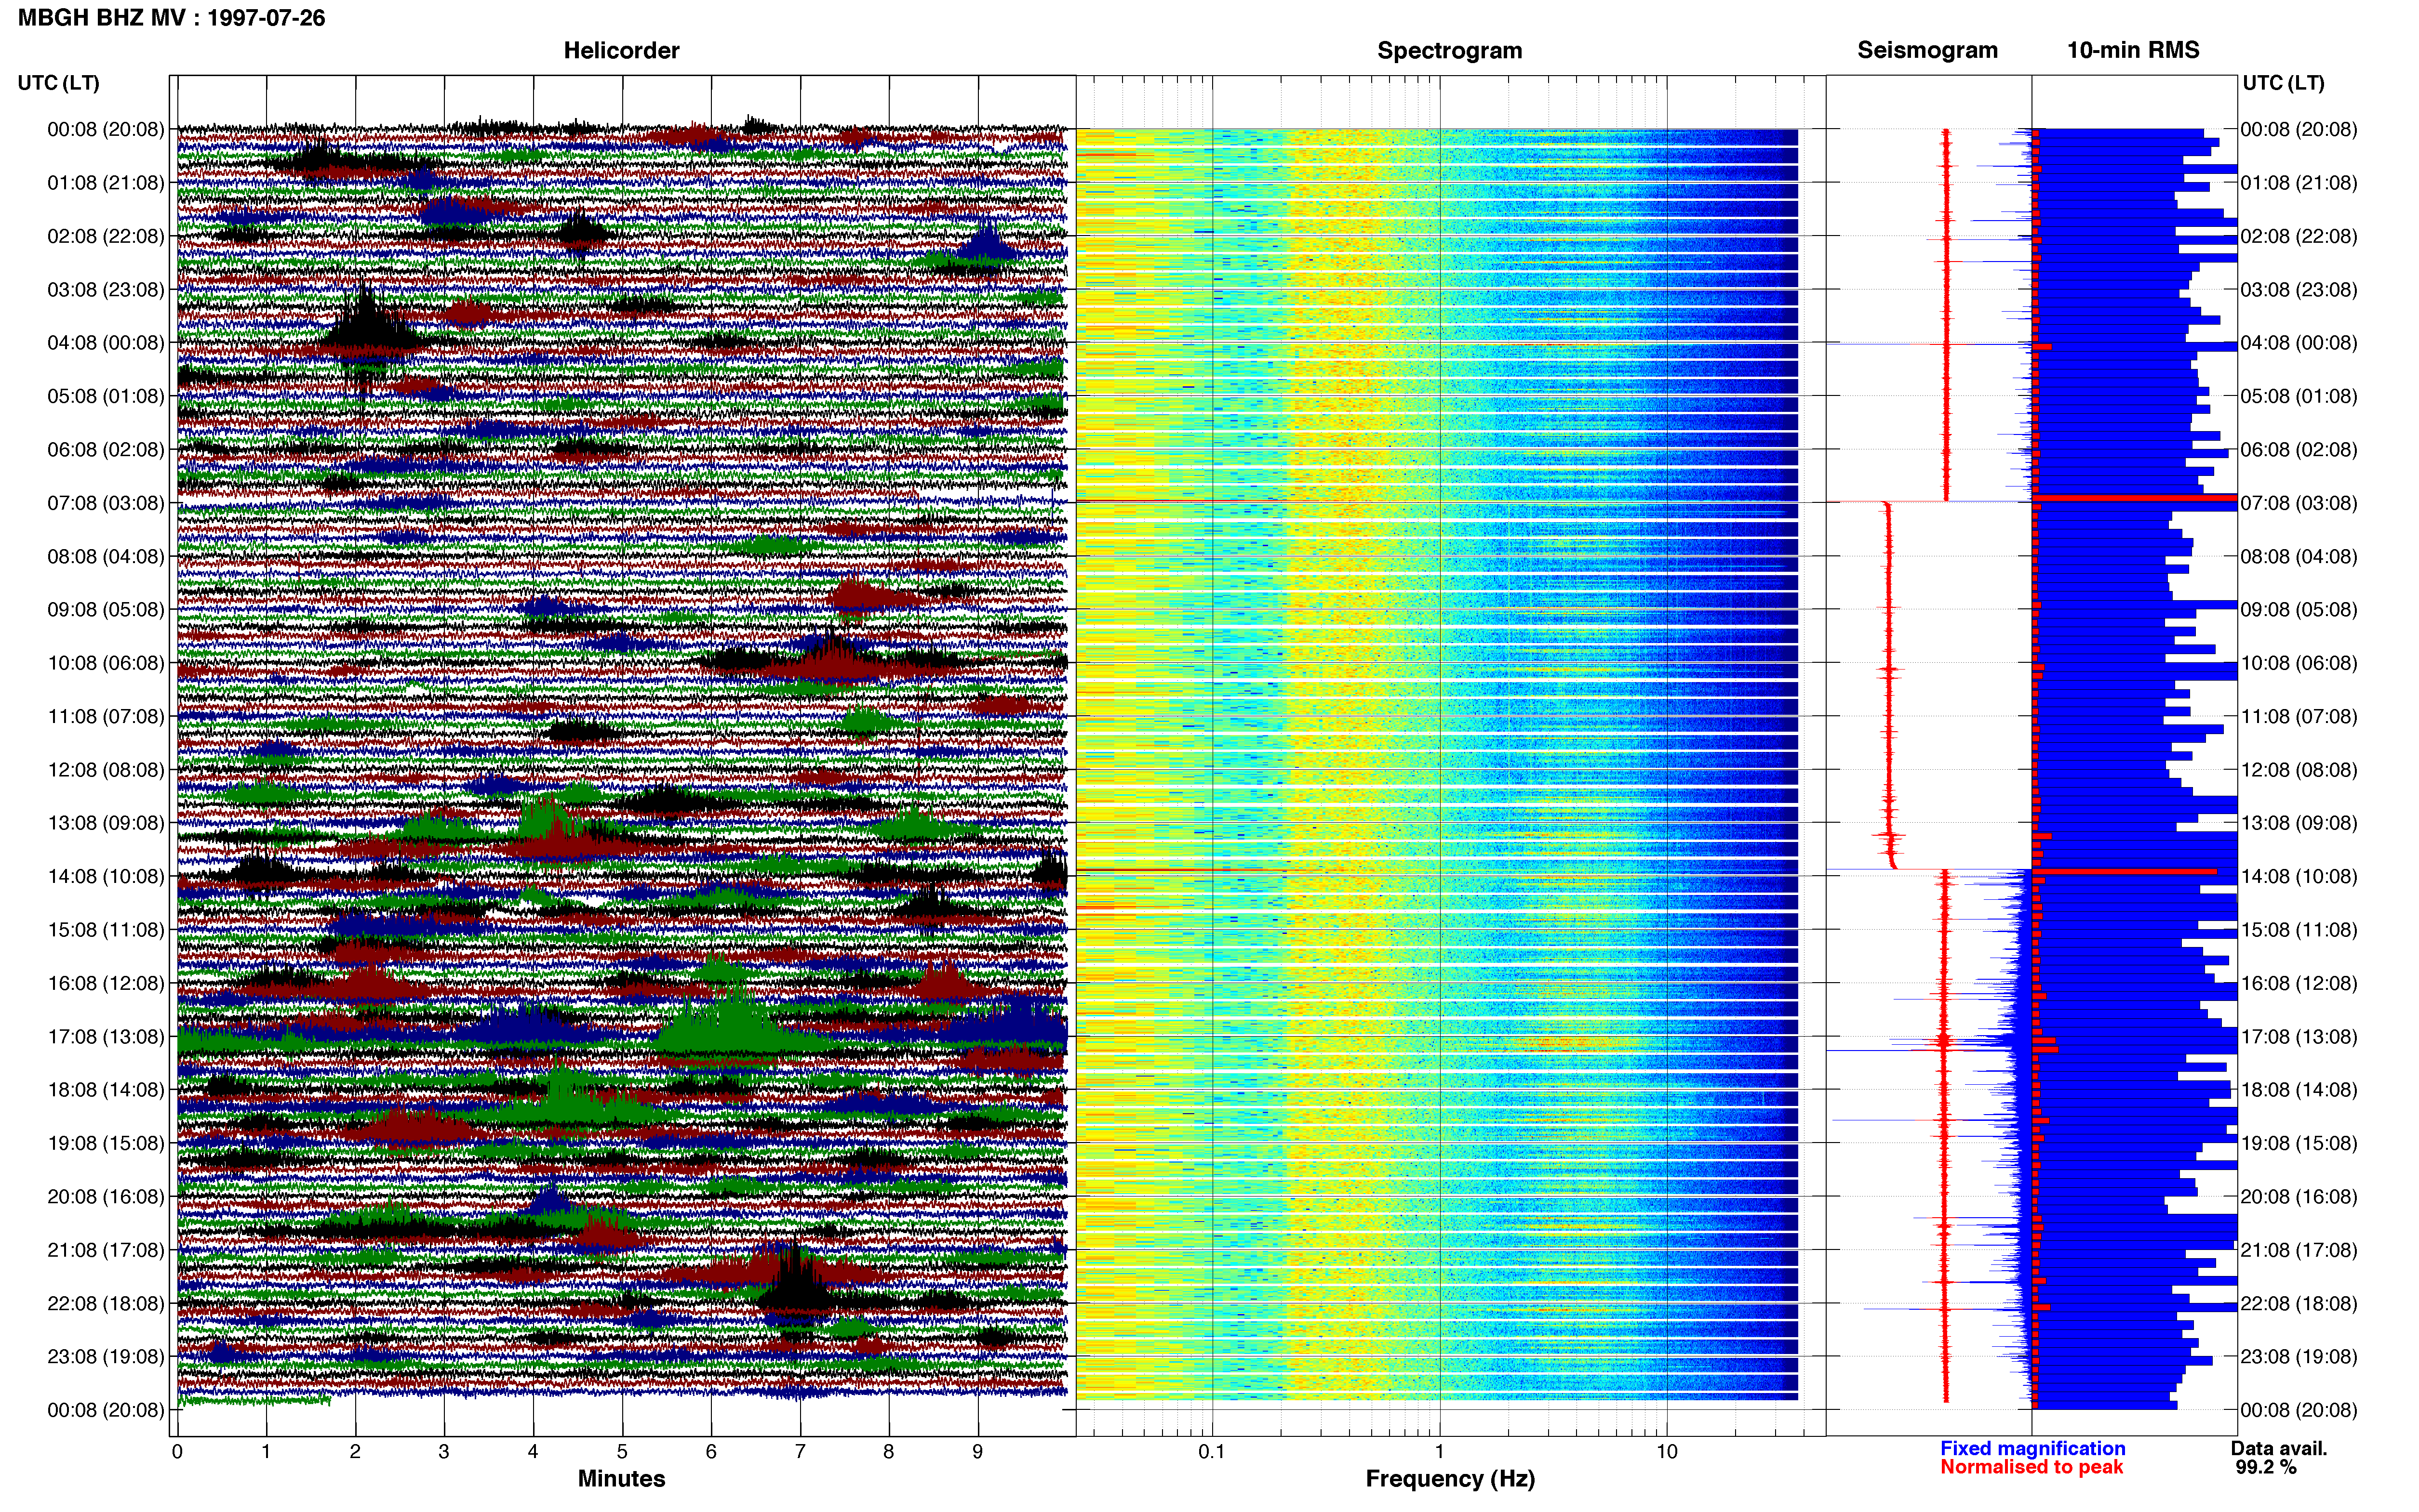
Task: Click the 'Normalised to peak' legend text
Action: 2031,1467
